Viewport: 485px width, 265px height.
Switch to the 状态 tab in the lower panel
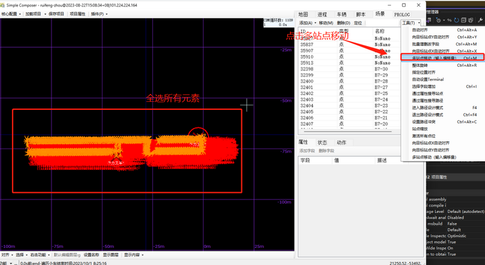click(322, 143)
